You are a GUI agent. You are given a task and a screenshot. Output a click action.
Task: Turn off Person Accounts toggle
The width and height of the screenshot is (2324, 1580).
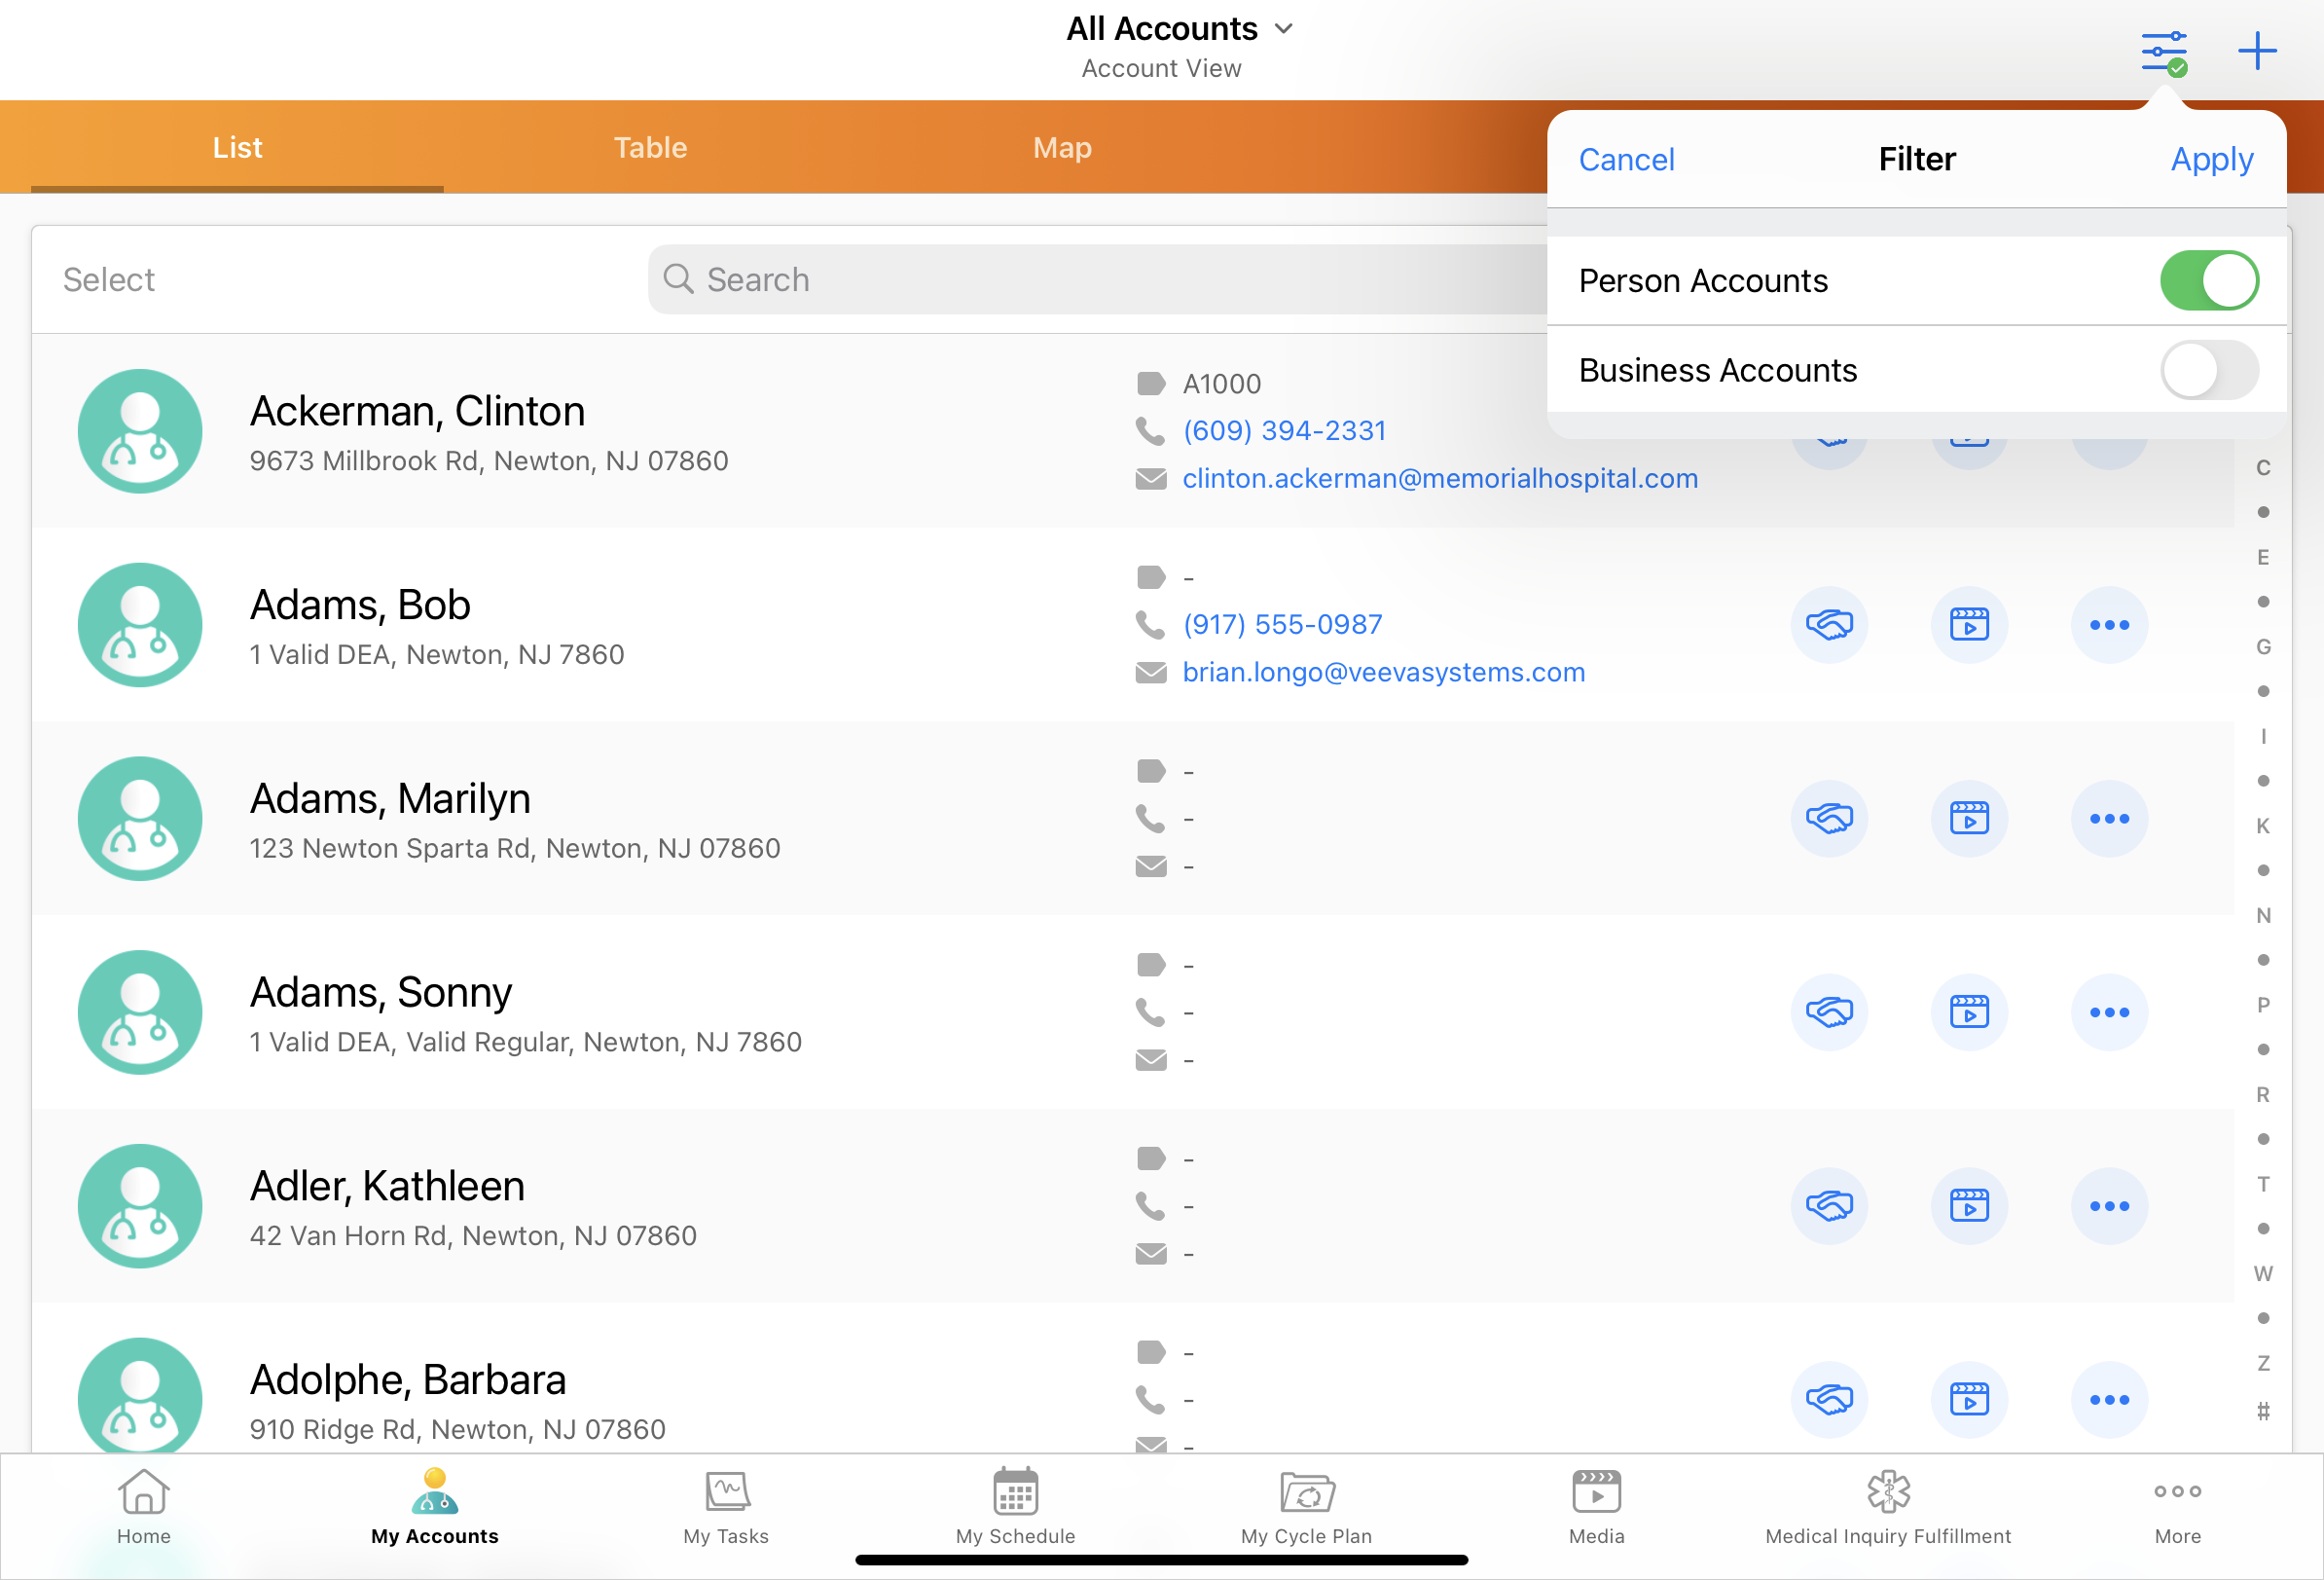coord(2207,281)
